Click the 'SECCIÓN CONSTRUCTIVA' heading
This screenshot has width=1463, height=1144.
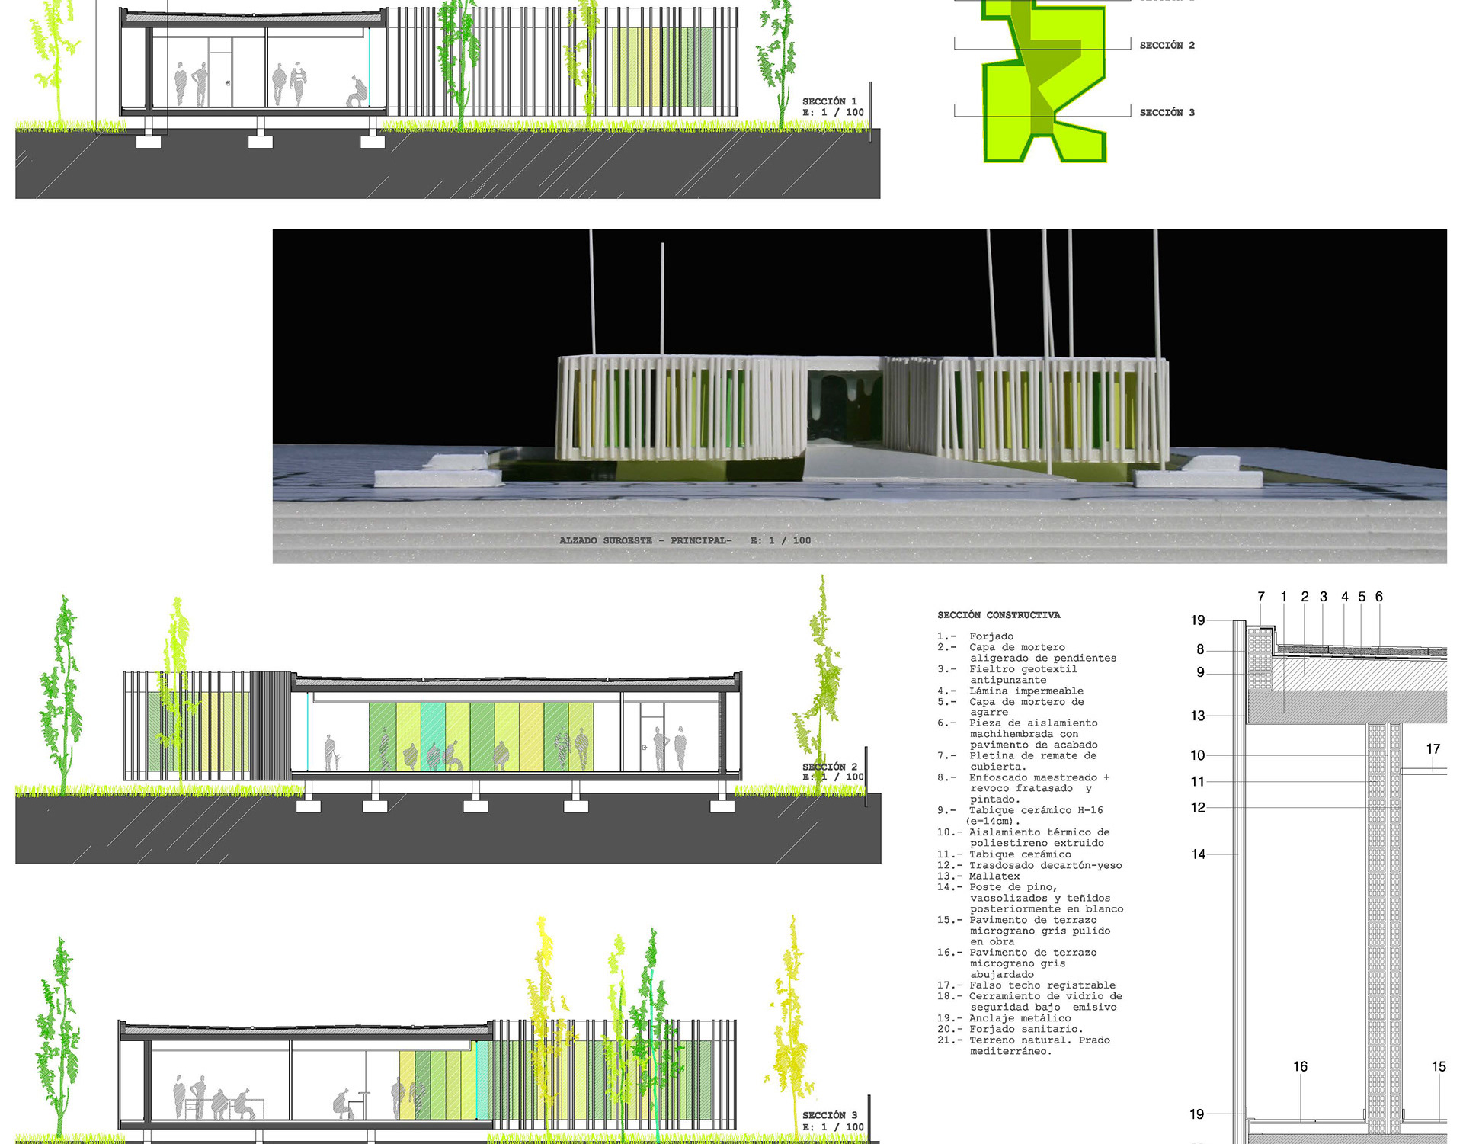[x=998, y=615]
